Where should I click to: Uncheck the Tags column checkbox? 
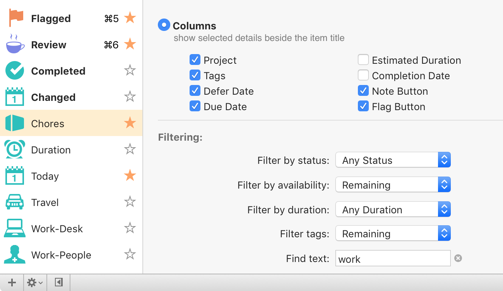(x=195, y=75)
